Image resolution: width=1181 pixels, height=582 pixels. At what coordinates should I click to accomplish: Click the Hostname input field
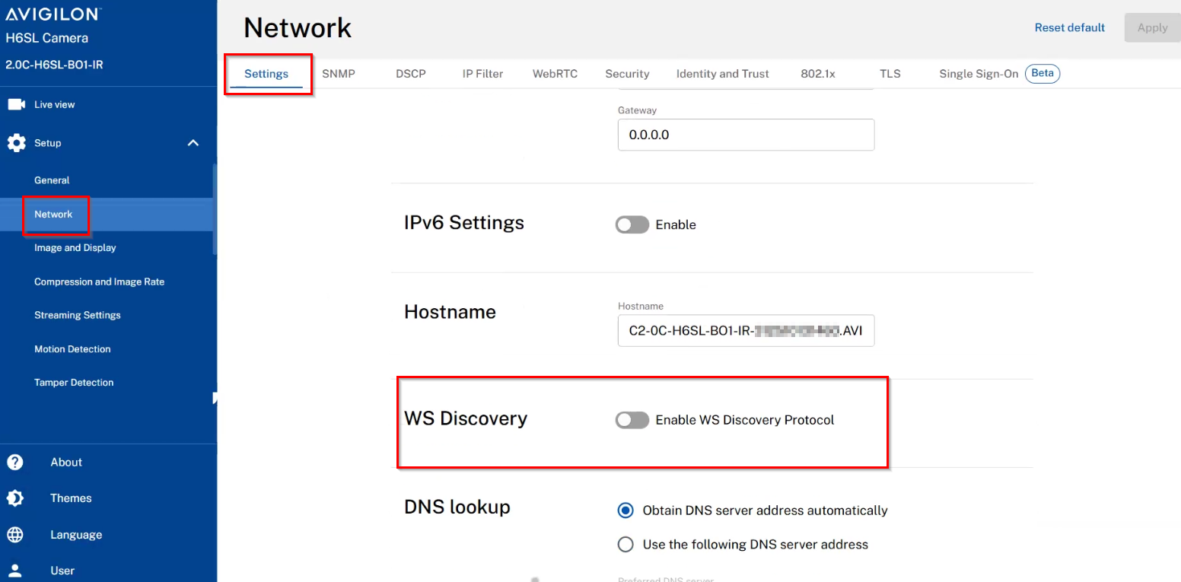click(746, 331)
